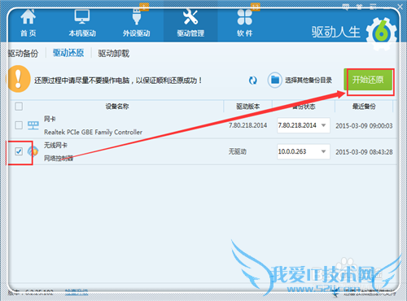Toggle the select-all header checkbox
The height and width of the screenshot is (301, 407).
click(19, 107)
